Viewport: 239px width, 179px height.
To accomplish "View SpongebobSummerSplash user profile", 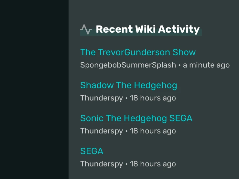I will (x=128, y=65).
